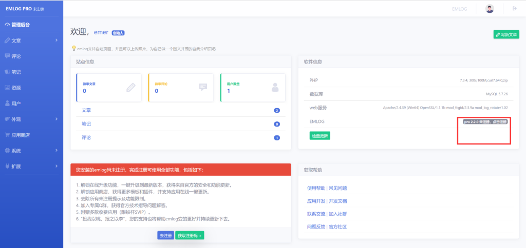Expand the 扩展 (Extensions) sidebar menu
Viewport: 526px width, 248px height.
pos(31,167)
